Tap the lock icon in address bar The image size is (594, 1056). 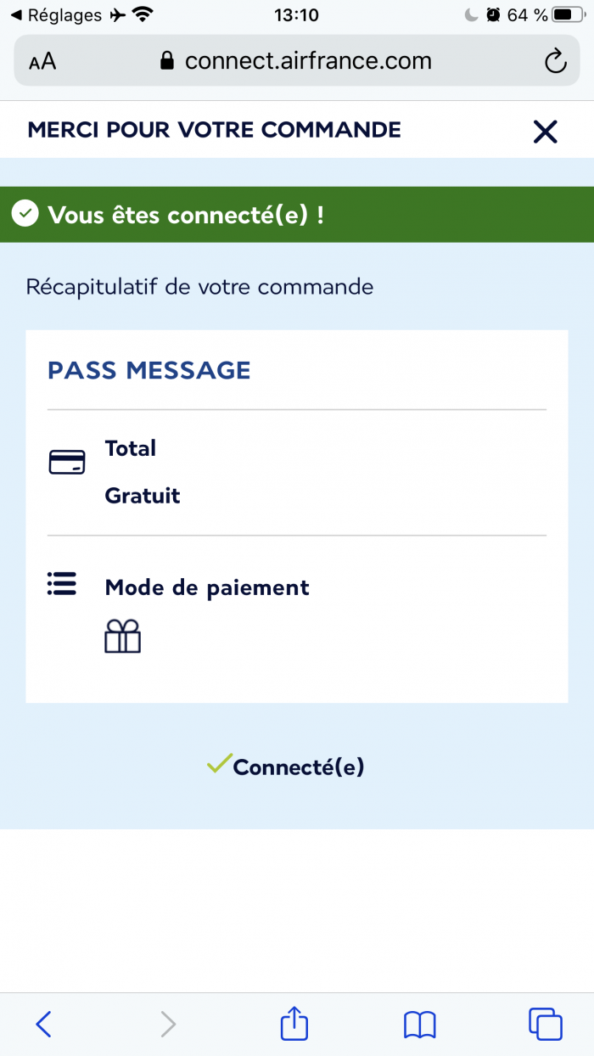point(166,61)
